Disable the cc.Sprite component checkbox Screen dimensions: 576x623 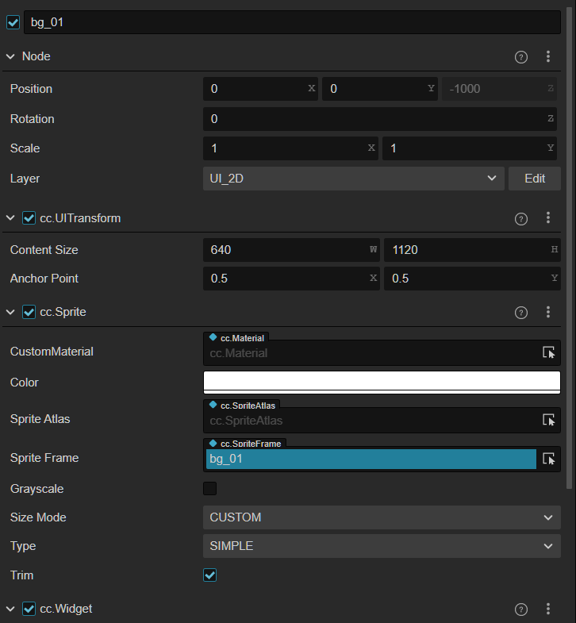[29, 313]
